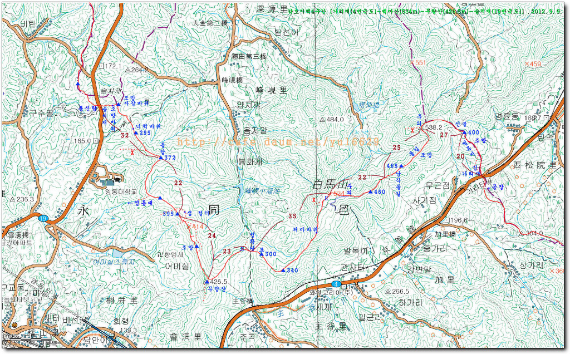Viewport: 570px width, 354px height.
Task: Select the blue triangle waypoint labeled 300
Action: (262, 254)
